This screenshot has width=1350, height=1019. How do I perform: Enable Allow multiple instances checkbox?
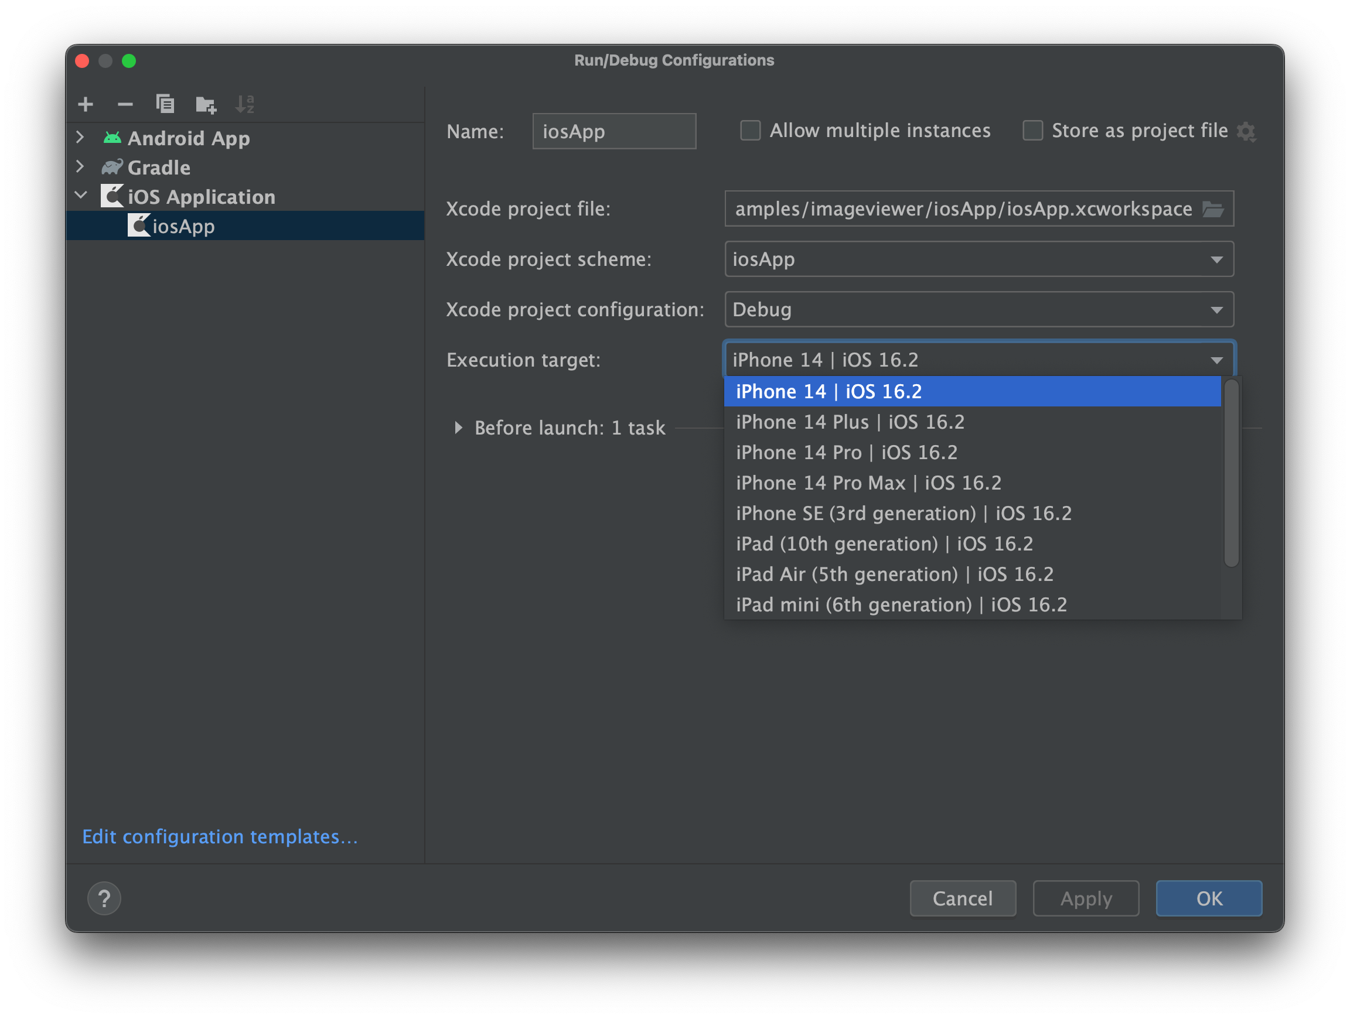click(x=750, y=131)
